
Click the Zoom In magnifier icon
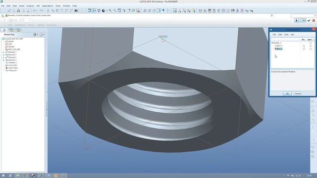[x=110, y=10]
